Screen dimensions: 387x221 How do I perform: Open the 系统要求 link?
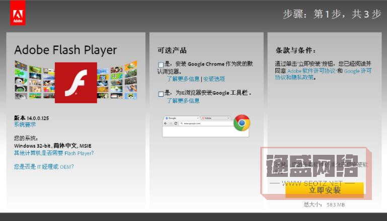click(x=25, y=124)
